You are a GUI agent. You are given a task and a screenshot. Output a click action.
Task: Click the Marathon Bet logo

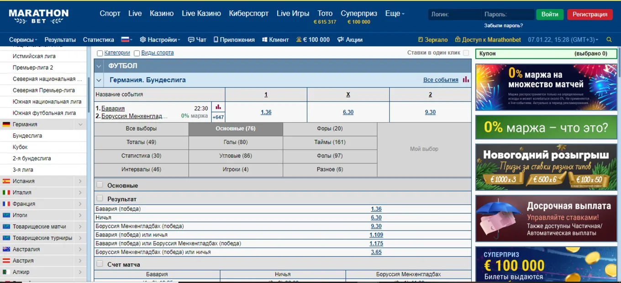tap(39, 17)
